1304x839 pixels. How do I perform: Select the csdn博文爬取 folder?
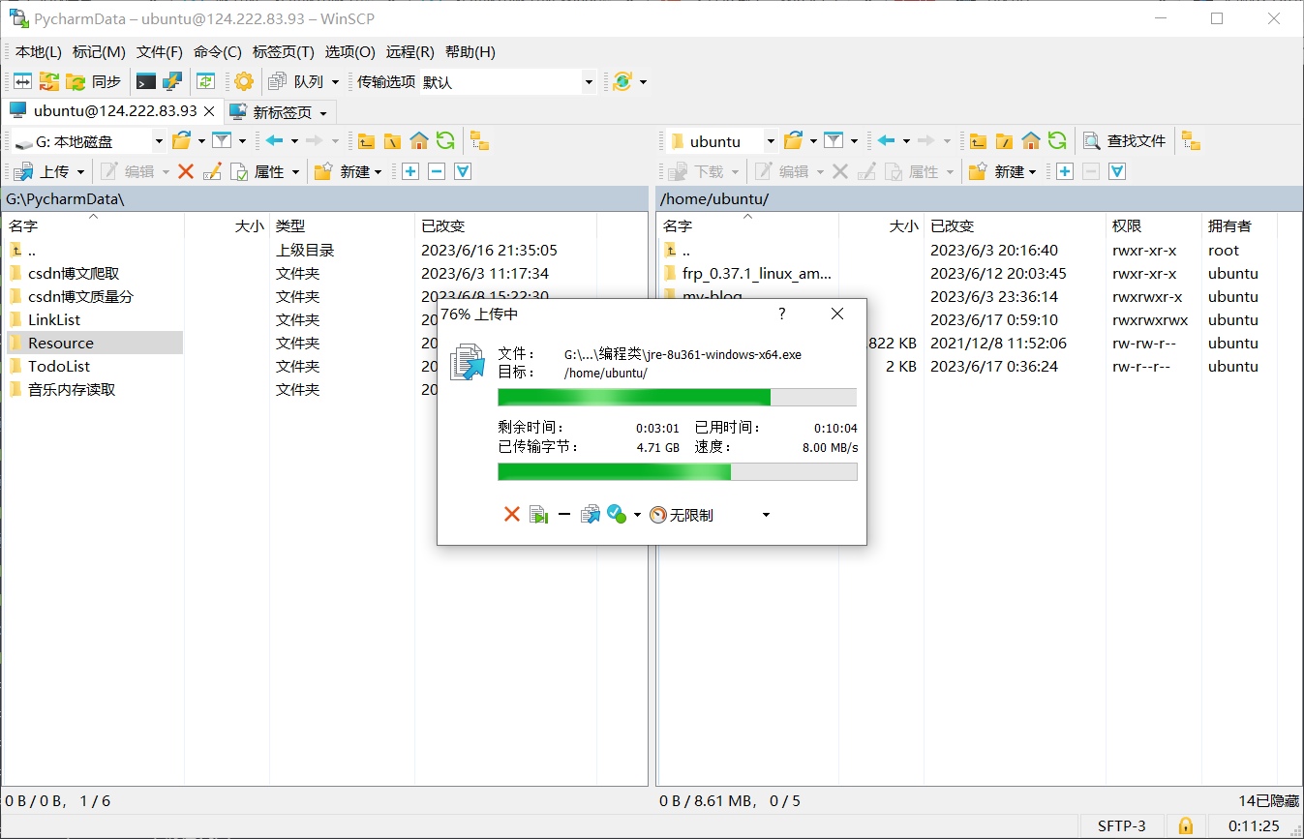(x=74, y=273)
